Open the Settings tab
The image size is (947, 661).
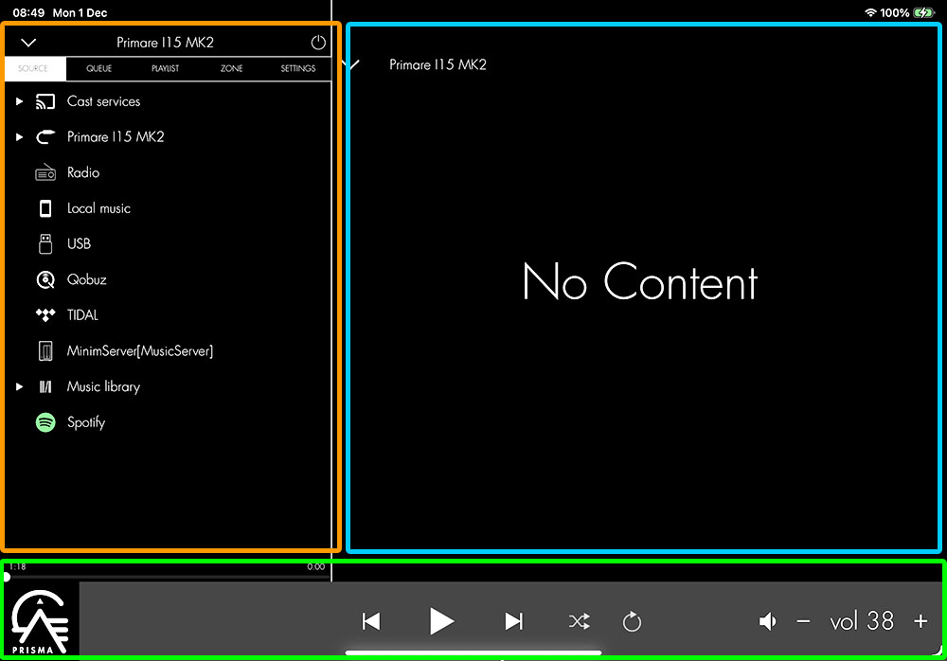coord(298,69)
